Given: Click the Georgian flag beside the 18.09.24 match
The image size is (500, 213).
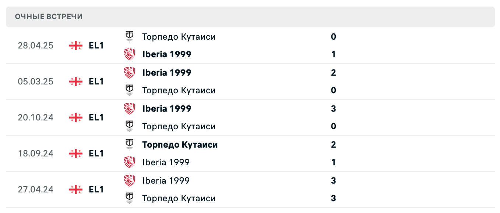Looking at the screenshot, I should 75,154.
